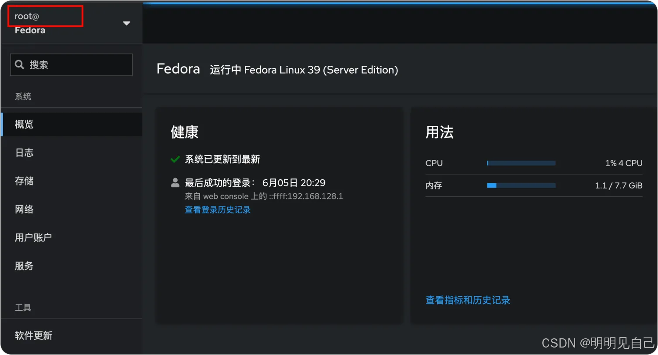Focus the 搜索 search field

tap(72, 65)
